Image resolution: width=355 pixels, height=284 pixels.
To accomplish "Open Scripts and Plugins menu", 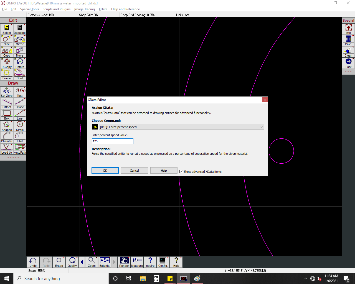I will pyautogui.click(x=57, y=9).
